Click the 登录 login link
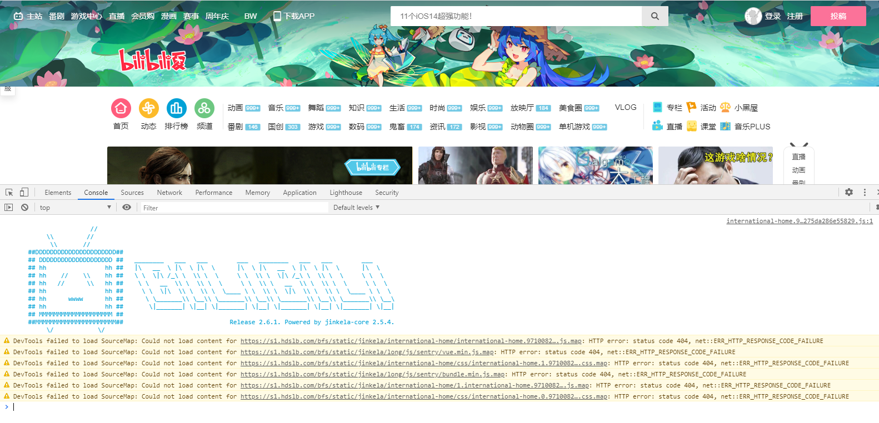 click(x=772, y=16)
